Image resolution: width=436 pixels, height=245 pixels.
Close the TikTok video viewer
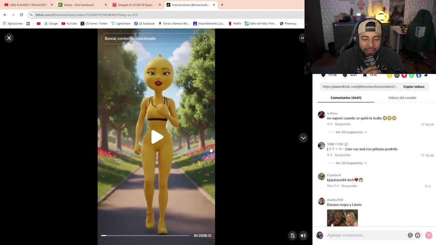[x=9, y=38]
